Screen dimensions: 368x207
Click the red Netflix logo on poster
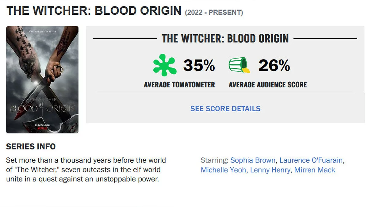tap(42, 129)
